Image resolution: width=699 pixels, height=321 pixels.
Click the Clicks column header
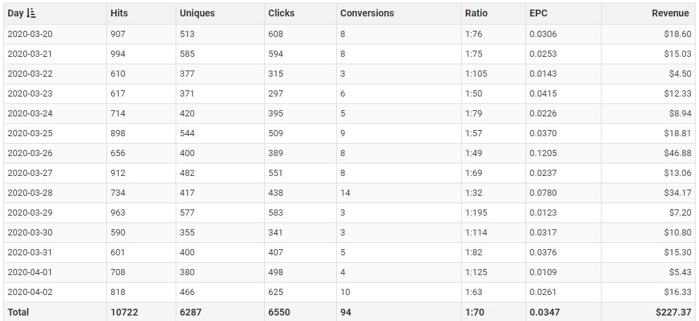(x=281, y=13)
